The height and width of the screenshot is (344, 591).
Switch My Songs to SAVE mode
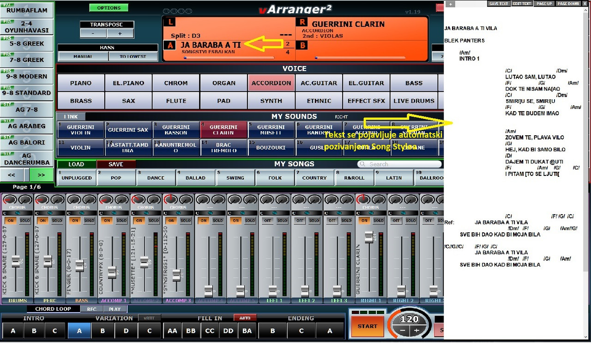click(x=116, y=164)
